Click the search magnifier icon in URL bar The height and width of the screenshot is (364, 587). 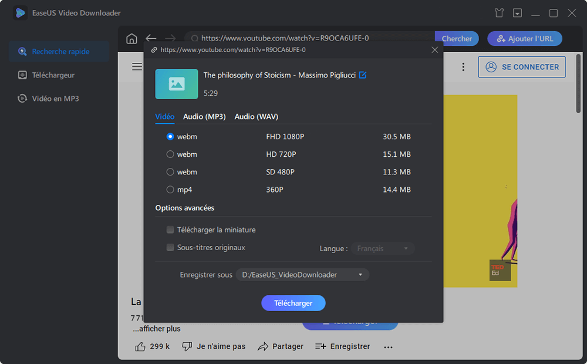pos(194,38)
